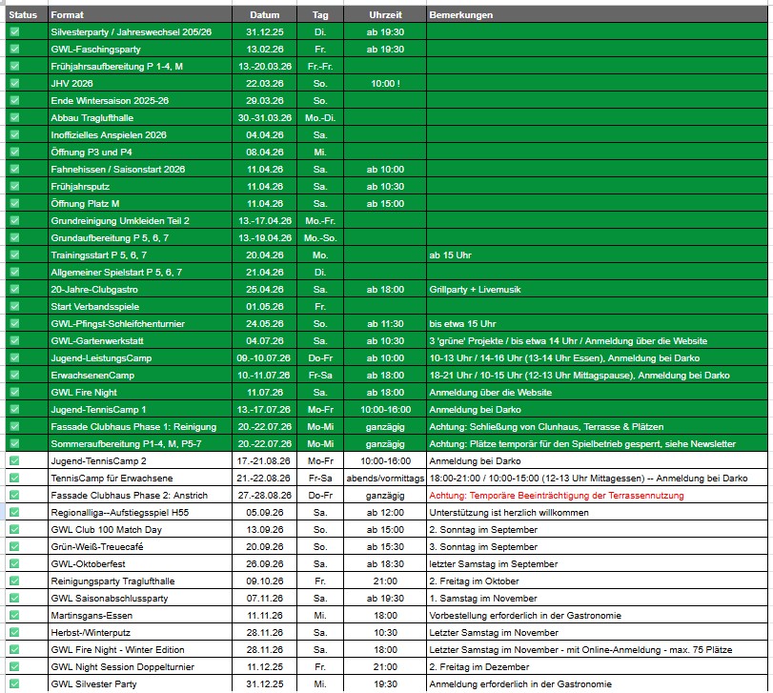Select the Uhrzeit column header
Screen dimensions: 773x693
click(x=385, y=15)
